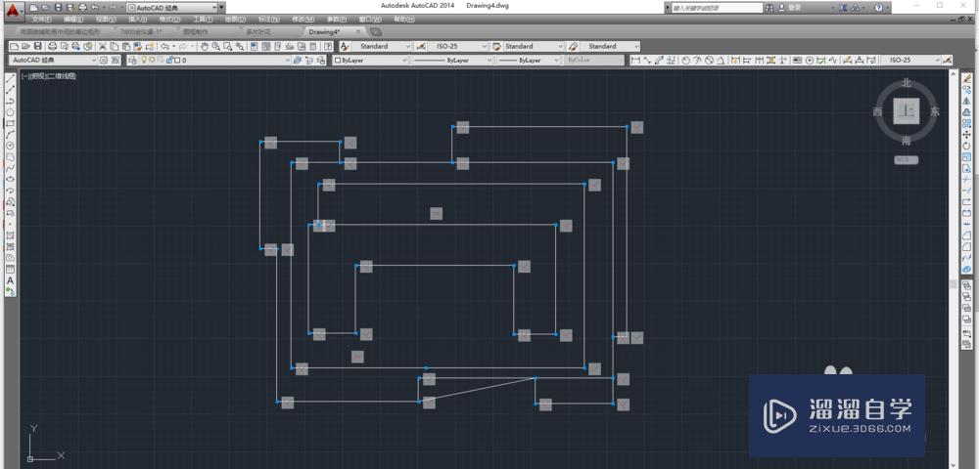Toggle layer 0 lock icon
The image size is (979, 469).
(168, 60)
